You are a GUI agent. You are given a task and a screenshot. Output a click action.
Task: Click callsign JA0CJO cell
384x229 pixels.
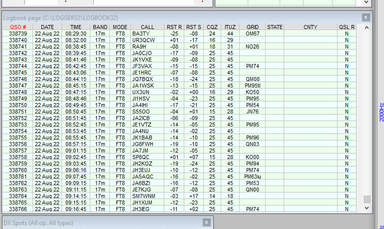(147, 53)
